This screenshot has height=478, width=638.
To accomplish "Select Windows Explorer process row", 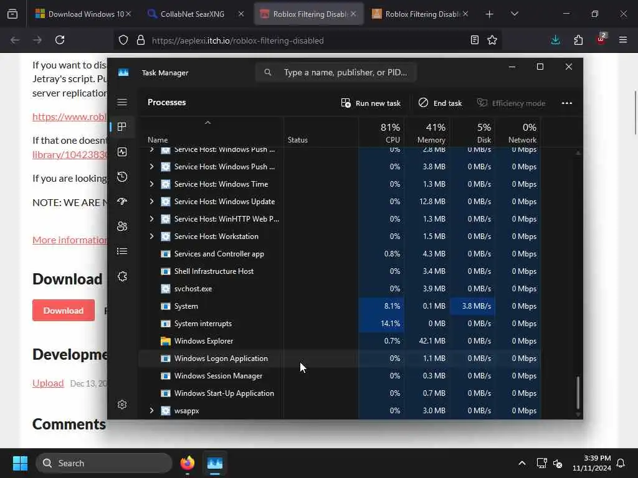I will tap(340, 341).
